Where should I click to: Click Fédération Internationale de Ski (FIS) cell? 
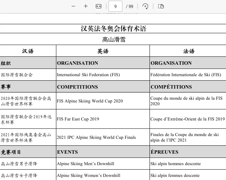[188, 75]
